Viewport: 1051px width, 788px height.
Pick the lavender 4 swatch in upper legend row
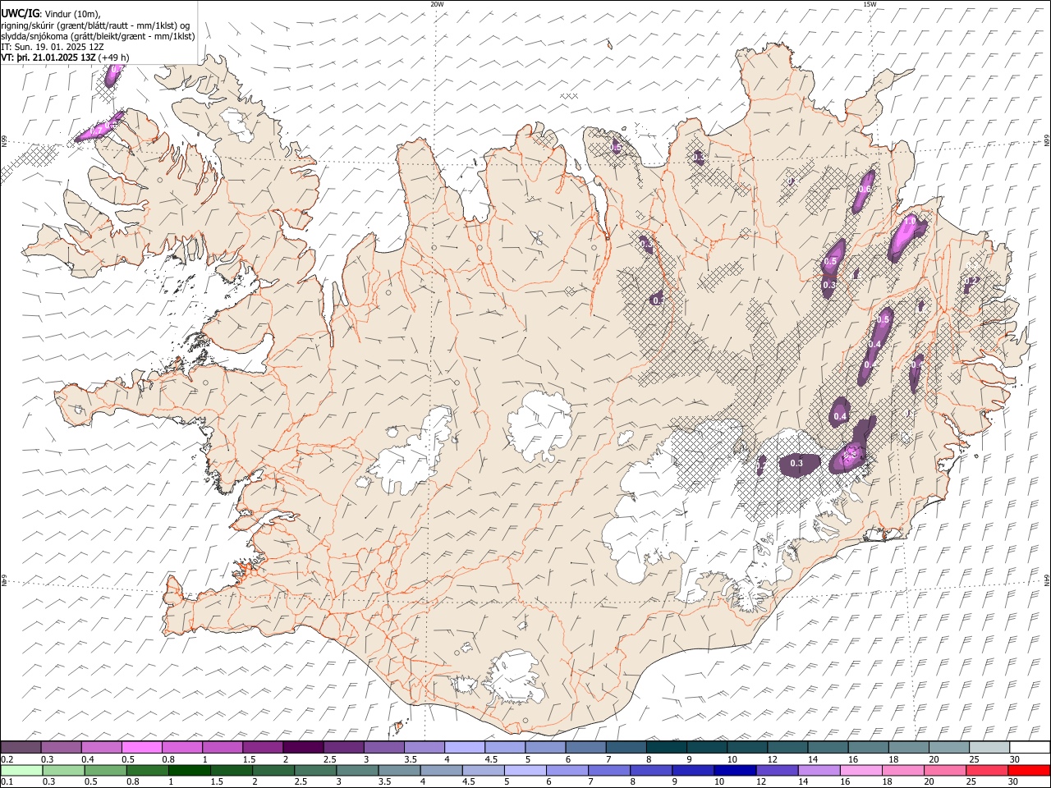465,747
